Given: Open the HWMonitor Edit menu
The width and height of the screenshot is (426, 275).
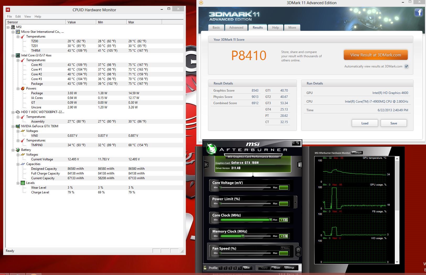Looking at the screenshot, I should click(18, 16).
